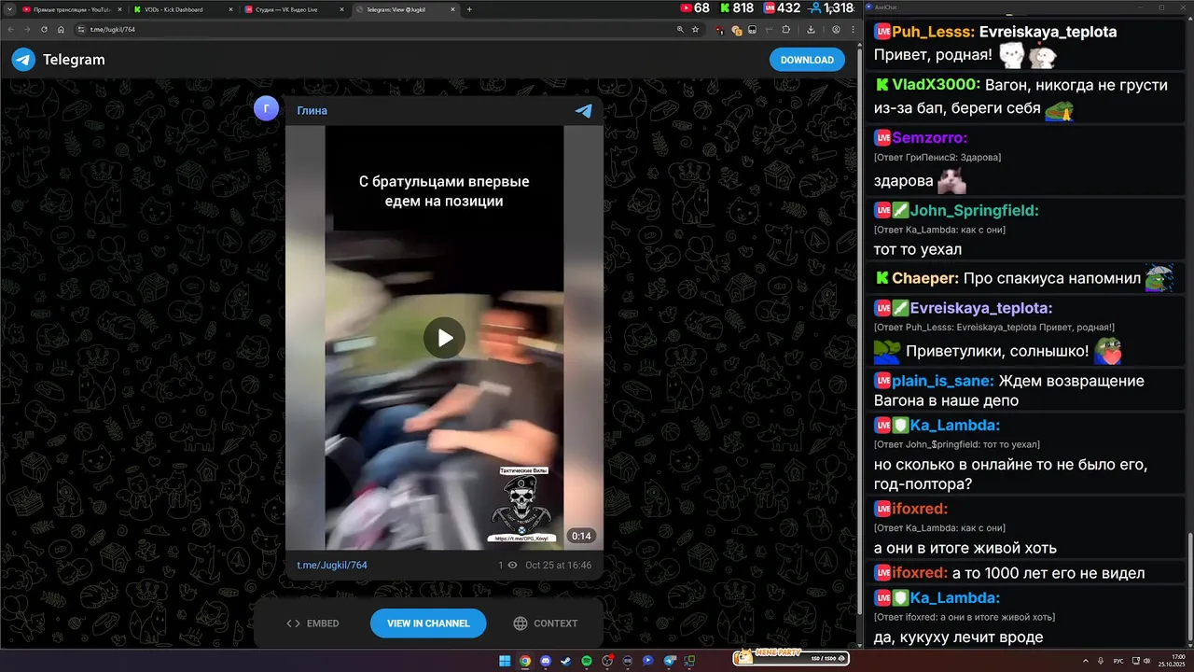The width and height of the screenshot is (1194, 672).
Task: Go to the browser home page
Action: coord(61,29)
